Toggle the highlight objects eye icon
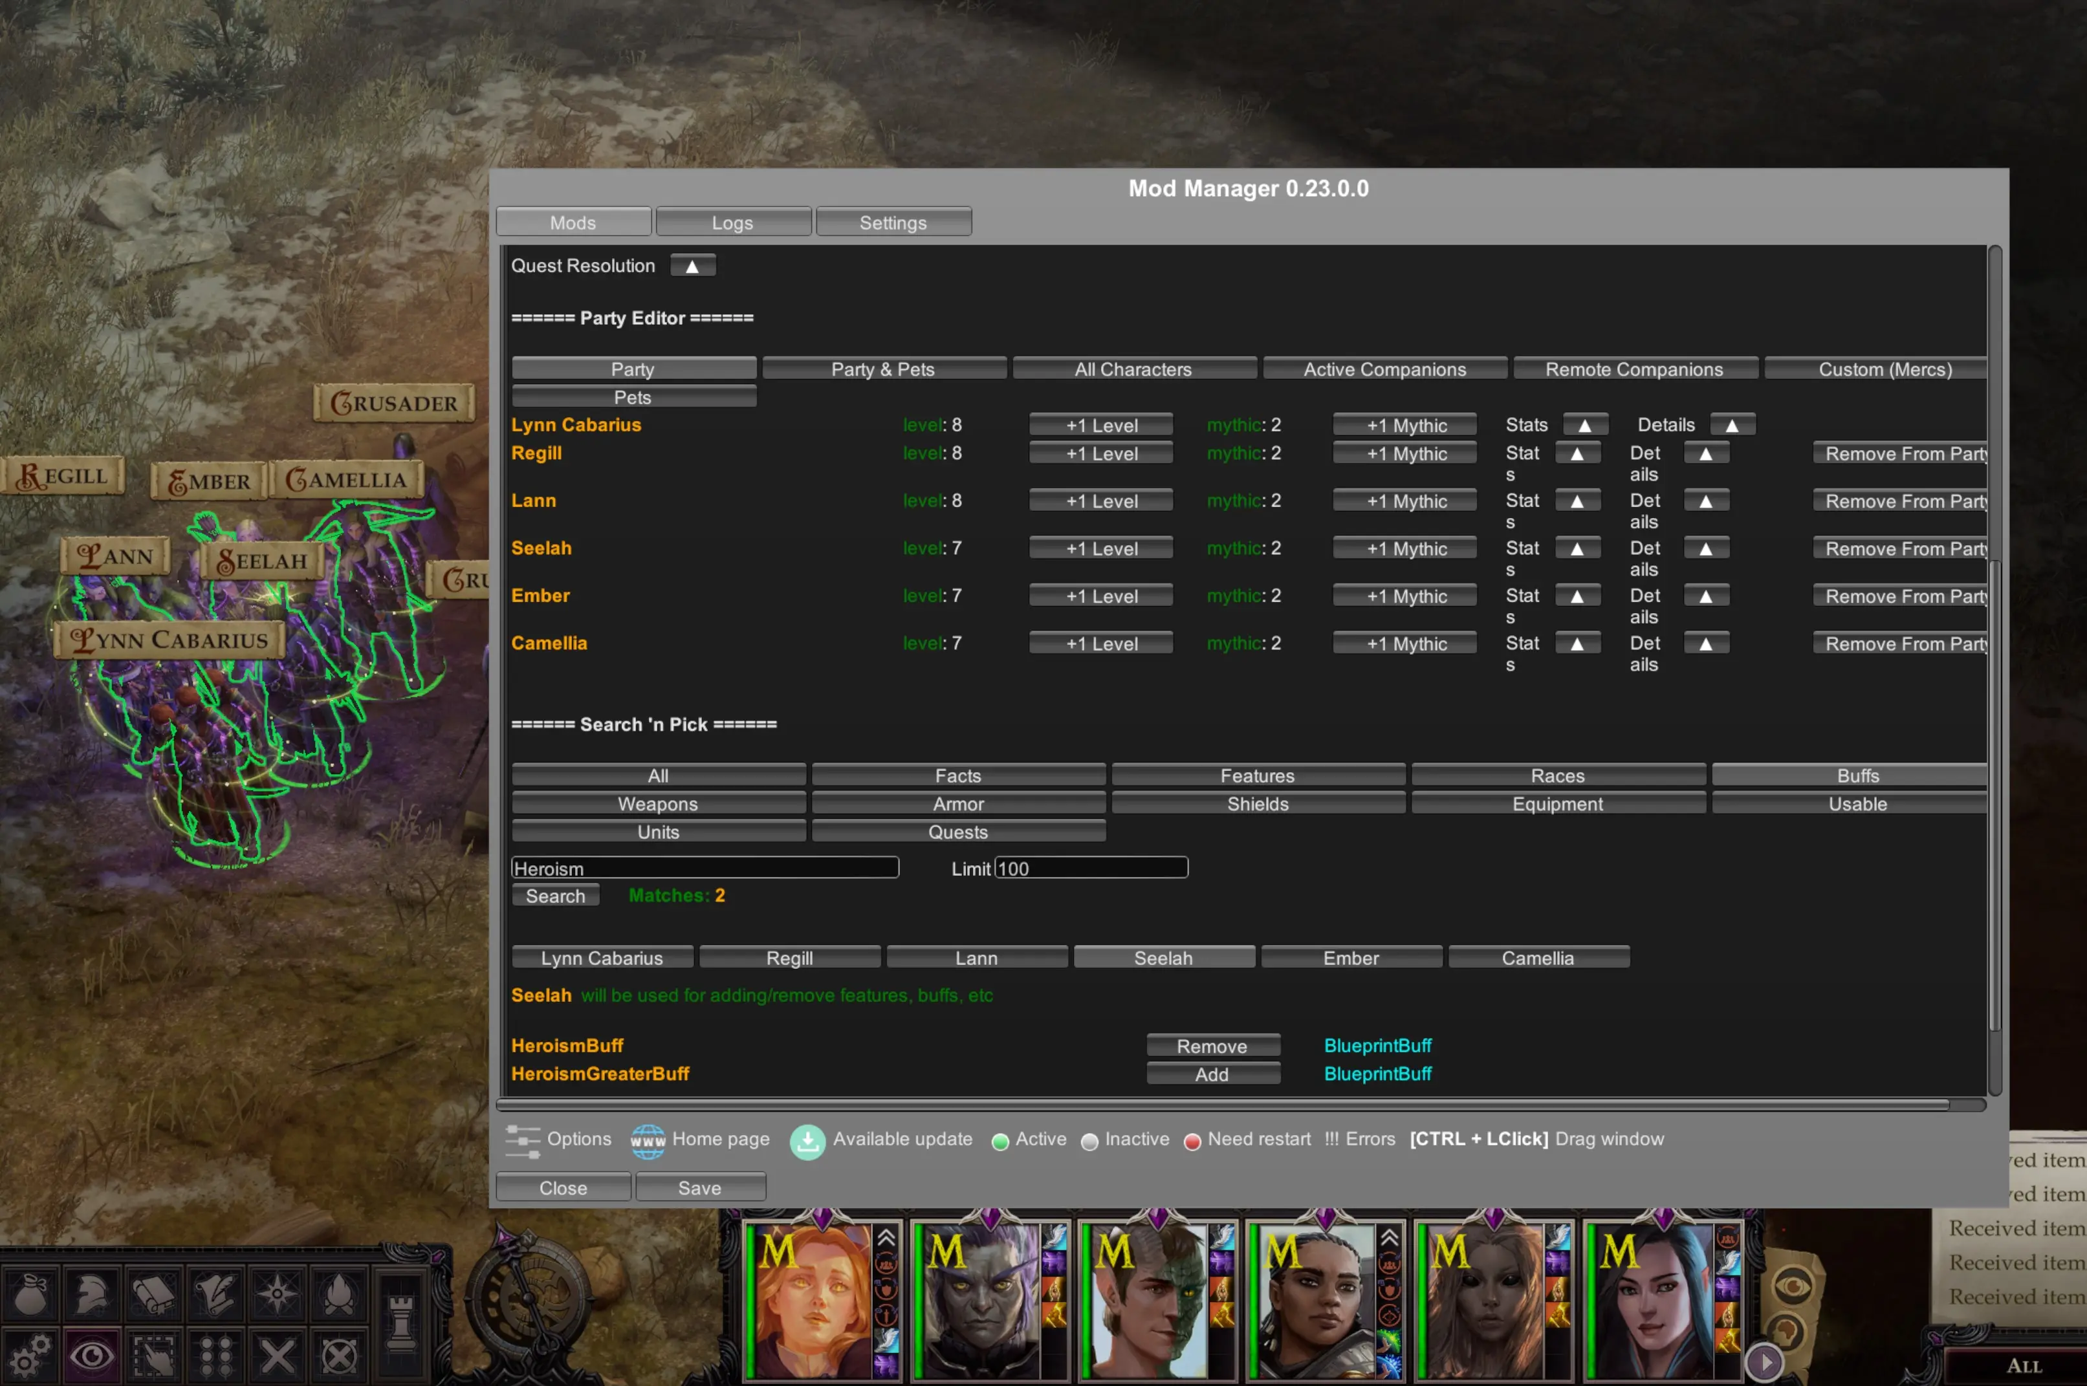Viewport: 2087px width, 1386px height. pos(92,1355)
